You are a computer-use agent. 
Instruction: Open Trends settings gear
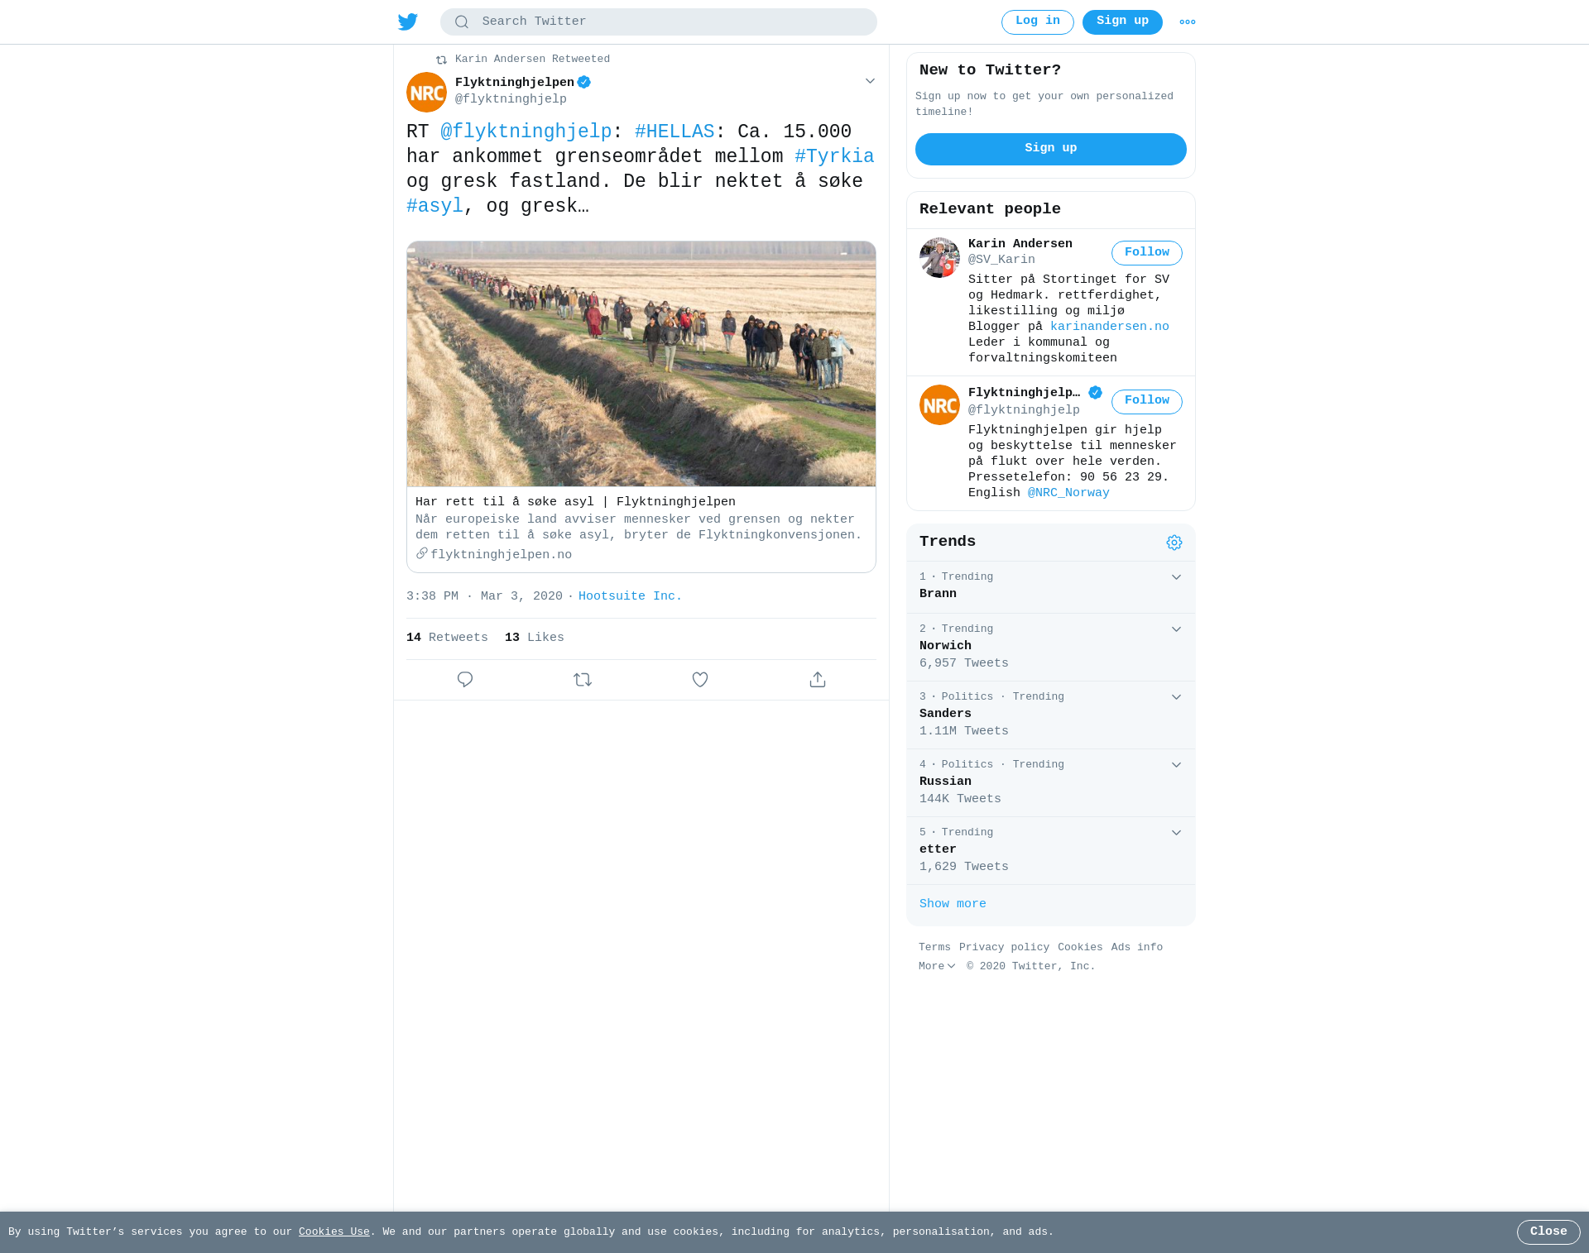pyautogui.click(x=1174, y=543)
